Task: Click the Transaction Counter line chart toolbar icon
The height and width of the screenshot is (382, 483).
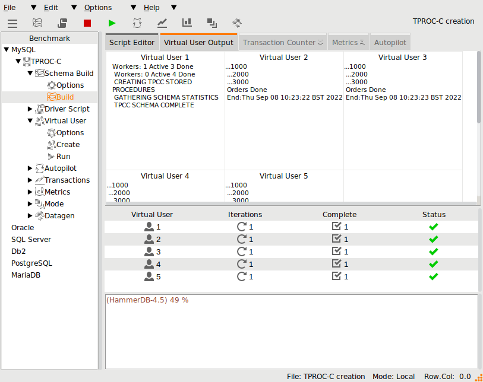Action: tap(162, 23)
